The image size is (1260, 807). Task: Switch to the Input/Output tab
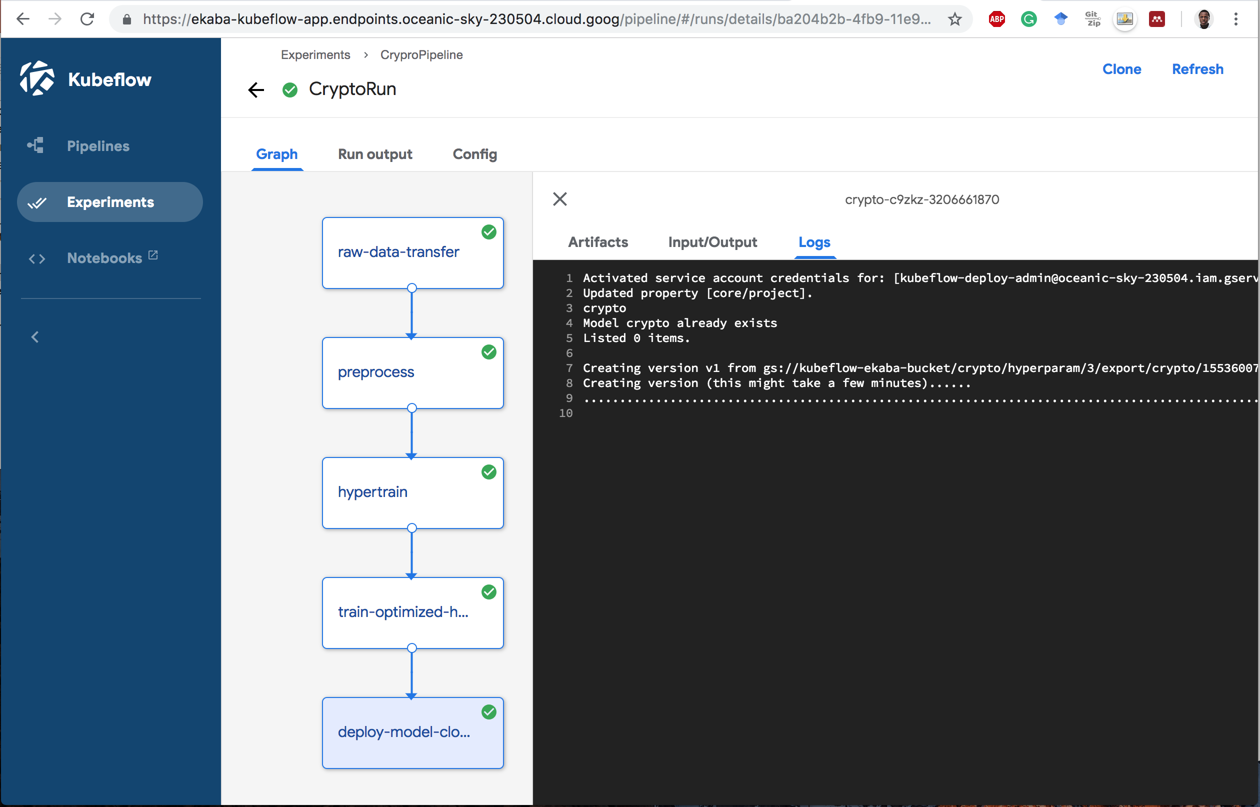pyautogui.click(x=712, y=241)
